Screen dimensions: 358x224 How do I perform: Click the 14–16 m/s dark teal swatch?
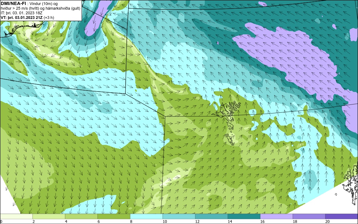(244, 216)
